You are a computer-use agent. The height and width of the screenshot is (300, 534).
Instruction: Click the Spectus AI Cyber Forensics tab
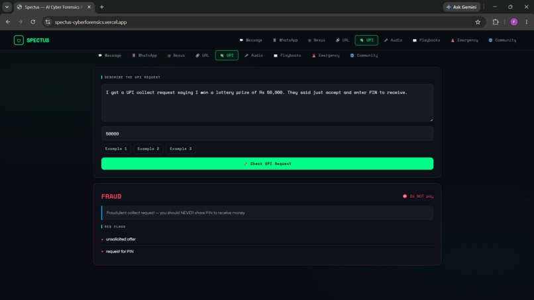tap(54, 7)
